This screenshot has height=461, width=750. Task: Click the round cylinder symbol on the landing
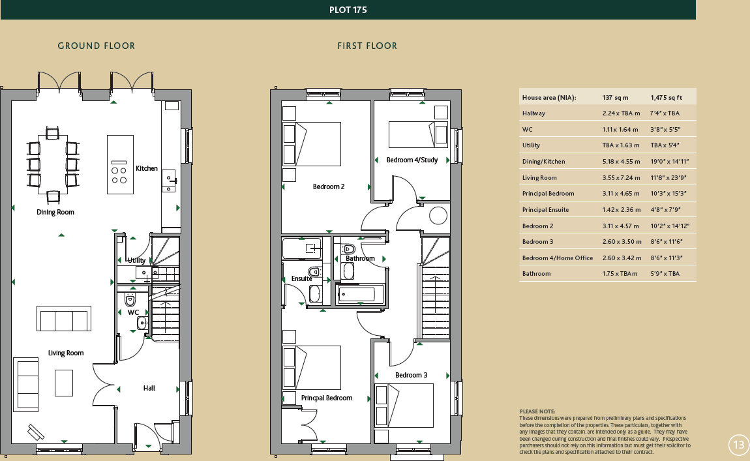tap(438, 215)
